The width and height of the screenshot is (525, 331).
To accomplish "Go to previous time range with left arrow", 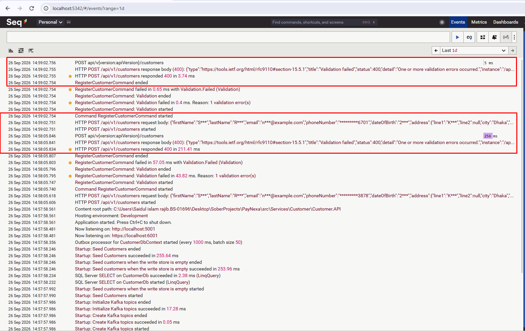I will tap(436, 51).
